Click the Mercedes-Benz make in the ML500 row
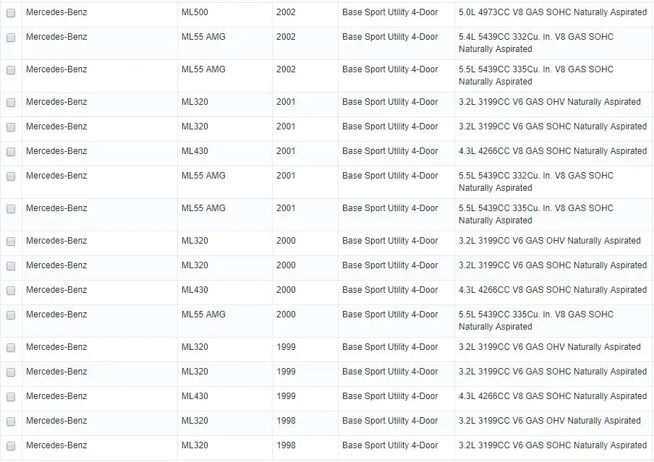 click(56, 12)
